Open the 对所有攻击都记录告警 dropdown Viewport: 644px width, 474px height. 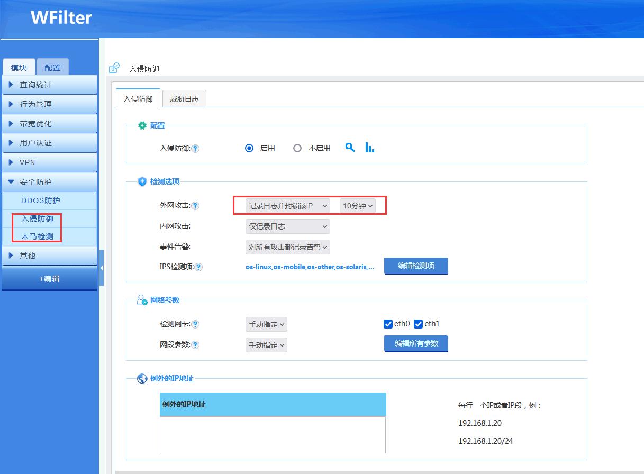287,247
